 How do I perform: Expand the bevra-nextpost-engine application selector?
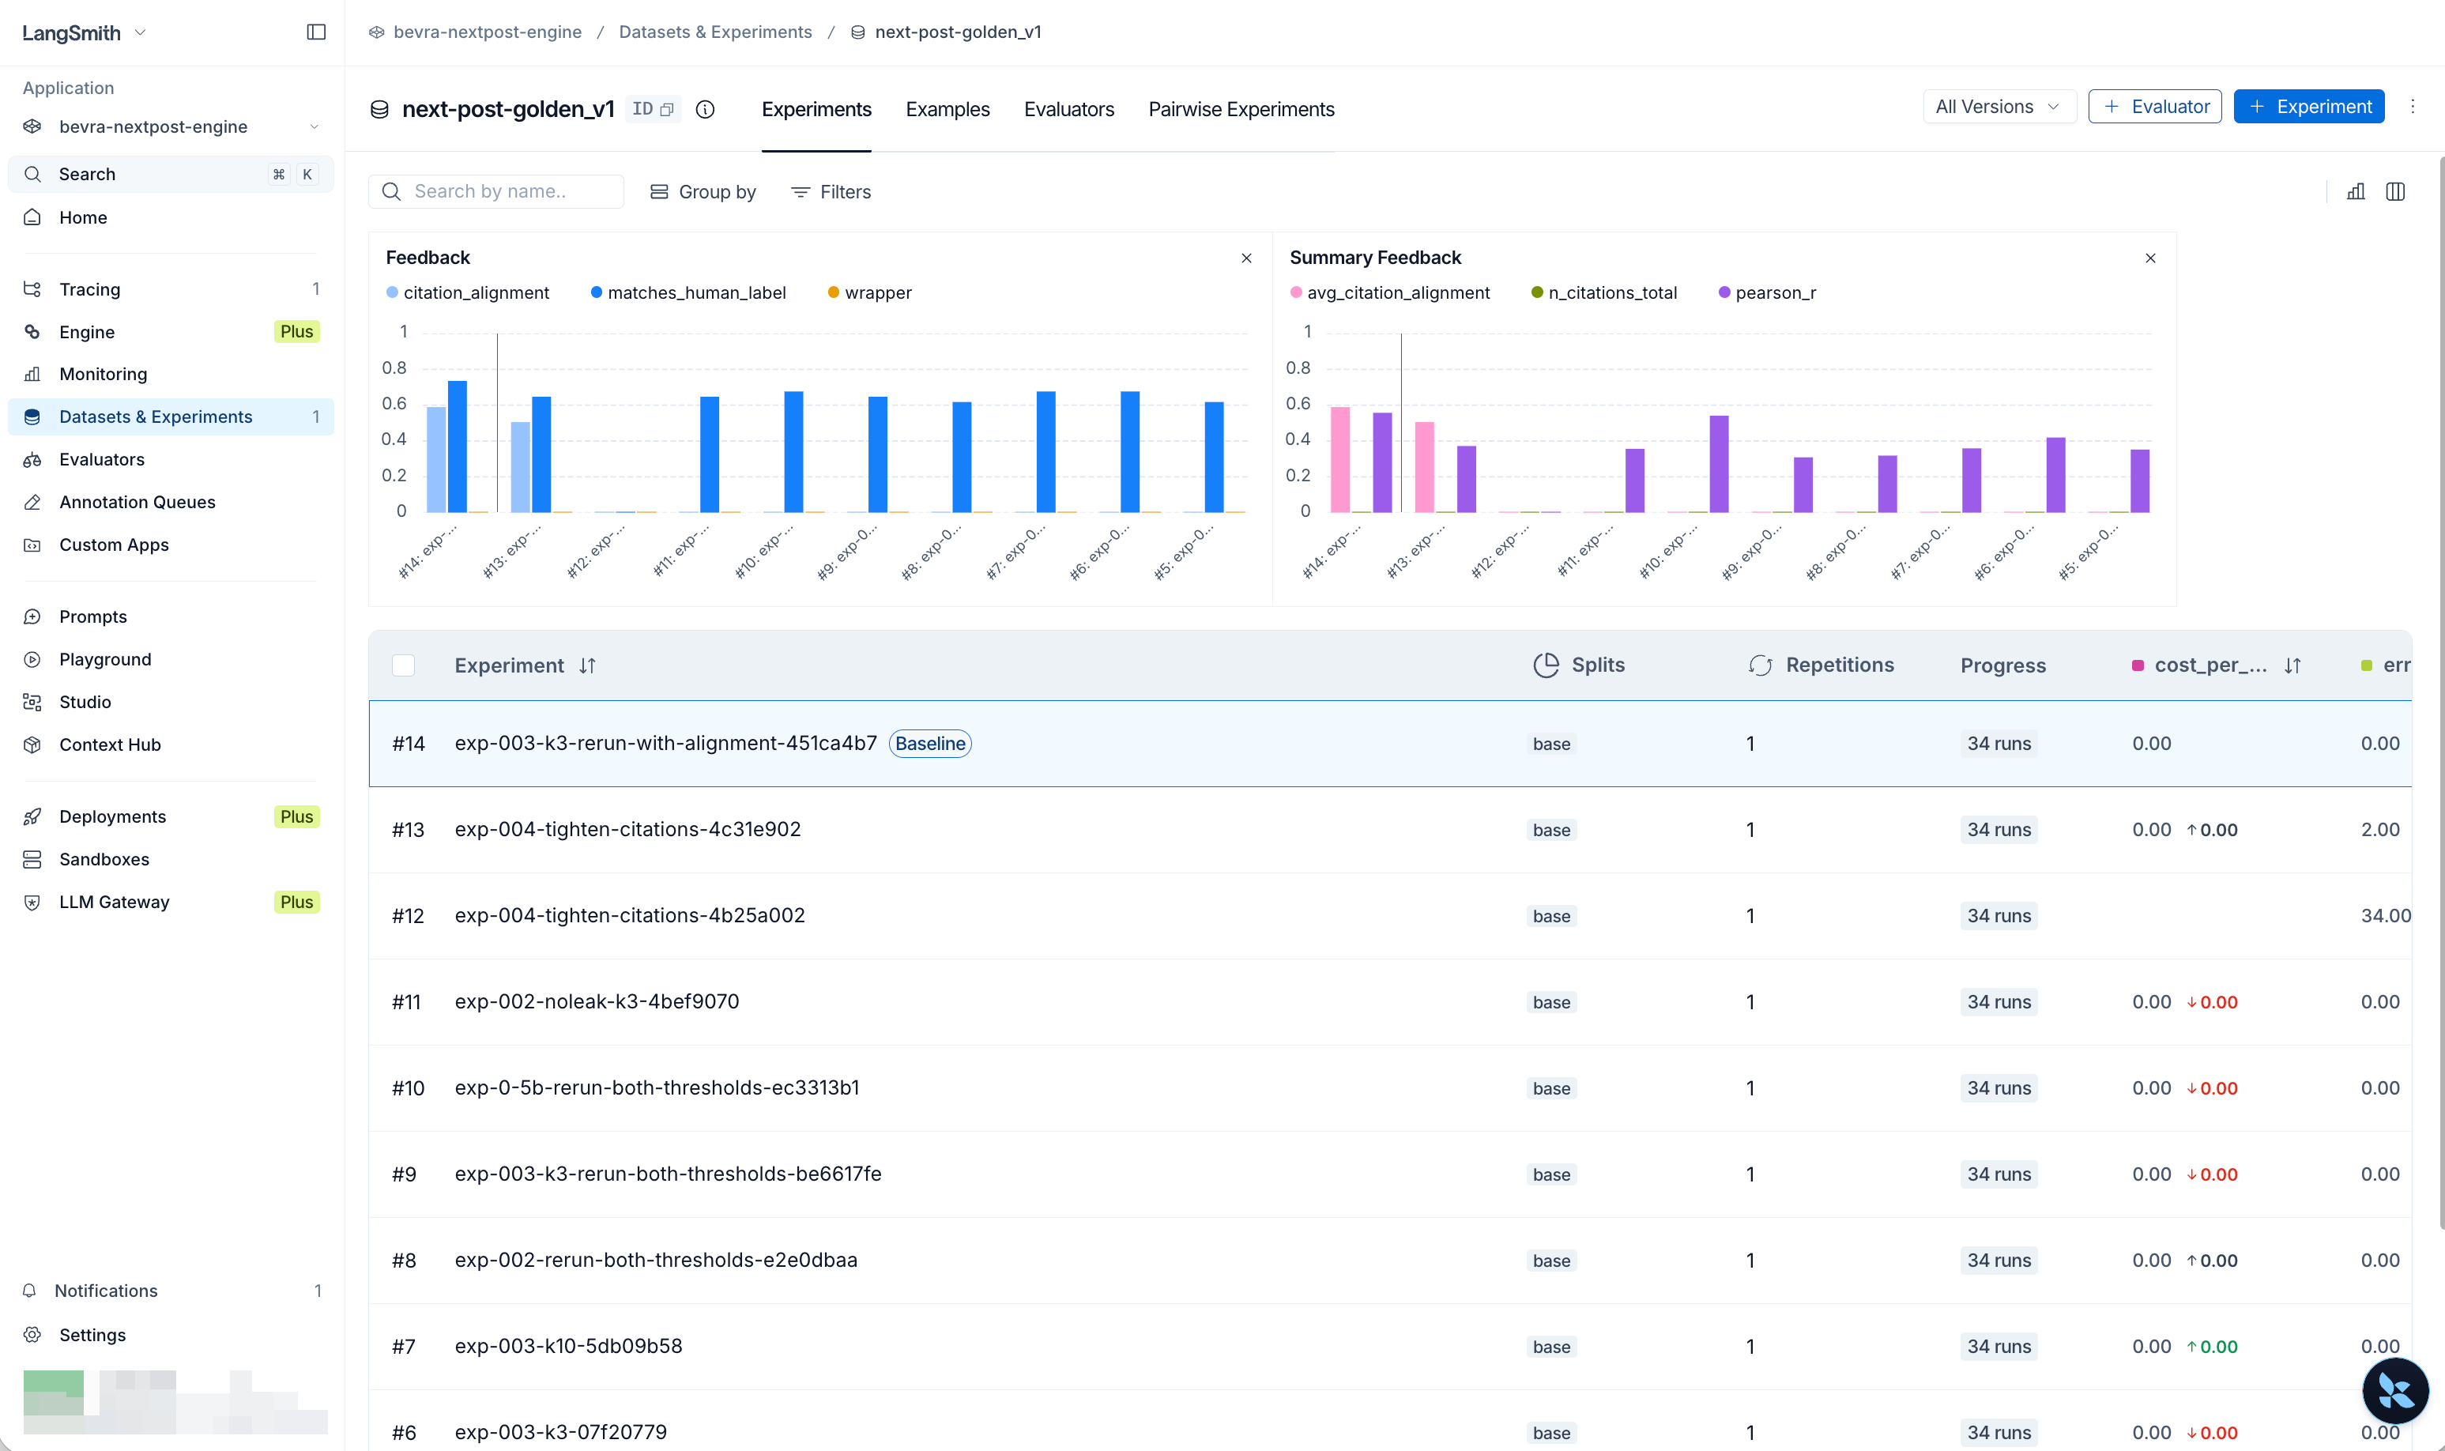[x=171, y=127]
